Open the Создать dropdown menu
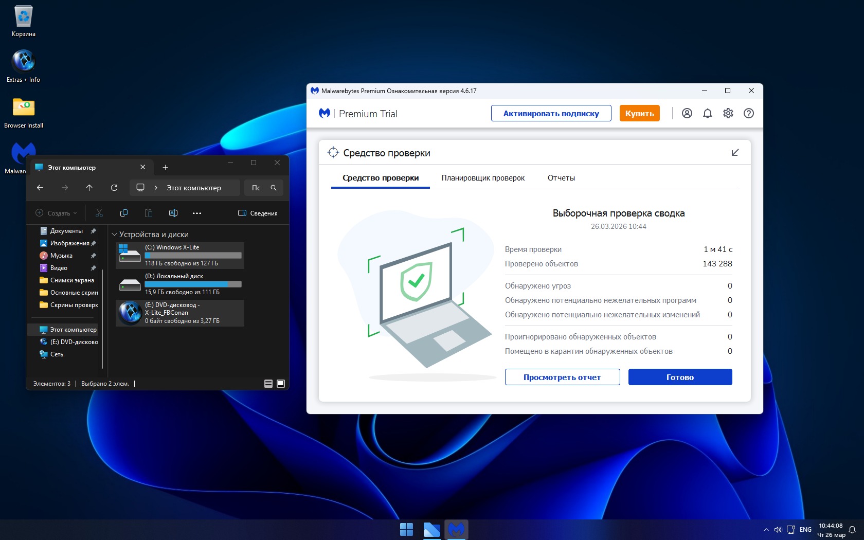The height and width of the screenshot is (540, 864). pos(56,213)
